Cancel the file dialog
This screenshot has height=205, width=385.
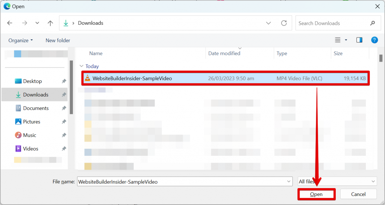358,194
